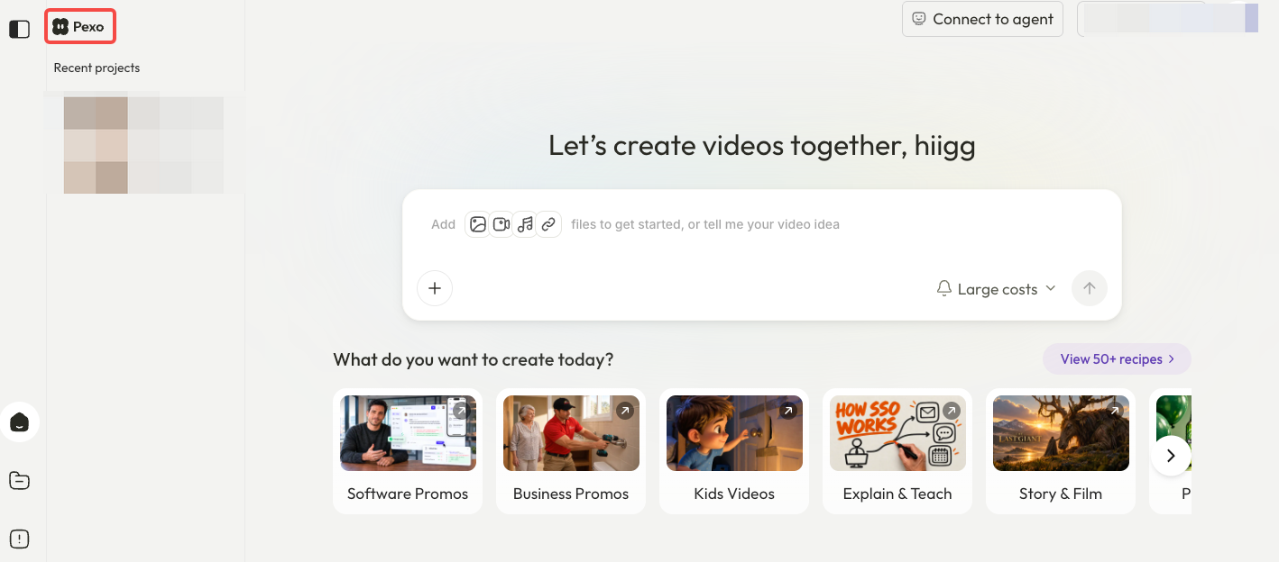Image resolution: width=1279 pixels, height=562 pixels.
Task: Add an audio file via music icon
Action: (x=525, y=224)
